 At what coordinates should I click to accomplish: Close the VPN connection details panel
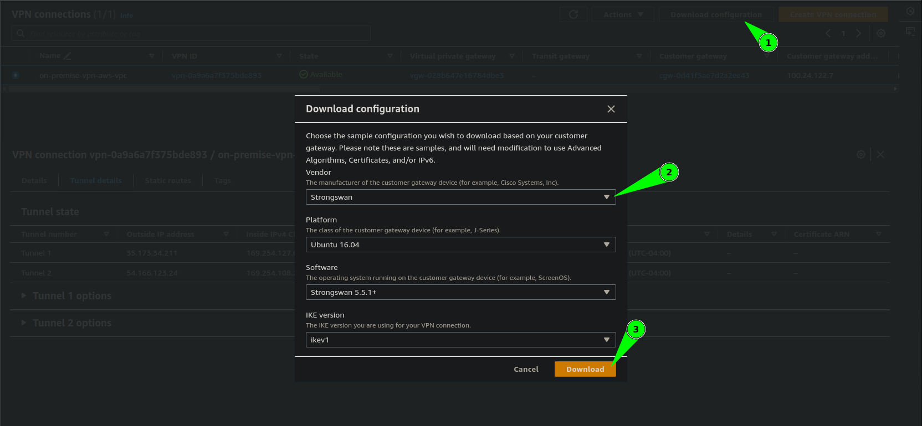(880, 154)
